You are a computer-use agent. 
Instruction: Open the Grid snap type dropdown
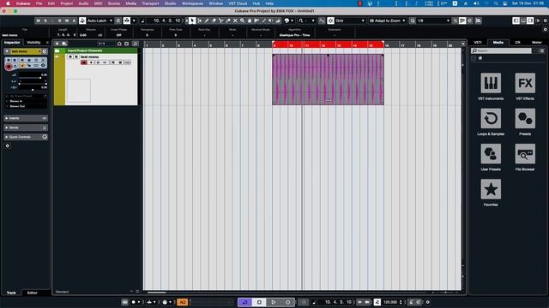[350, 21]
